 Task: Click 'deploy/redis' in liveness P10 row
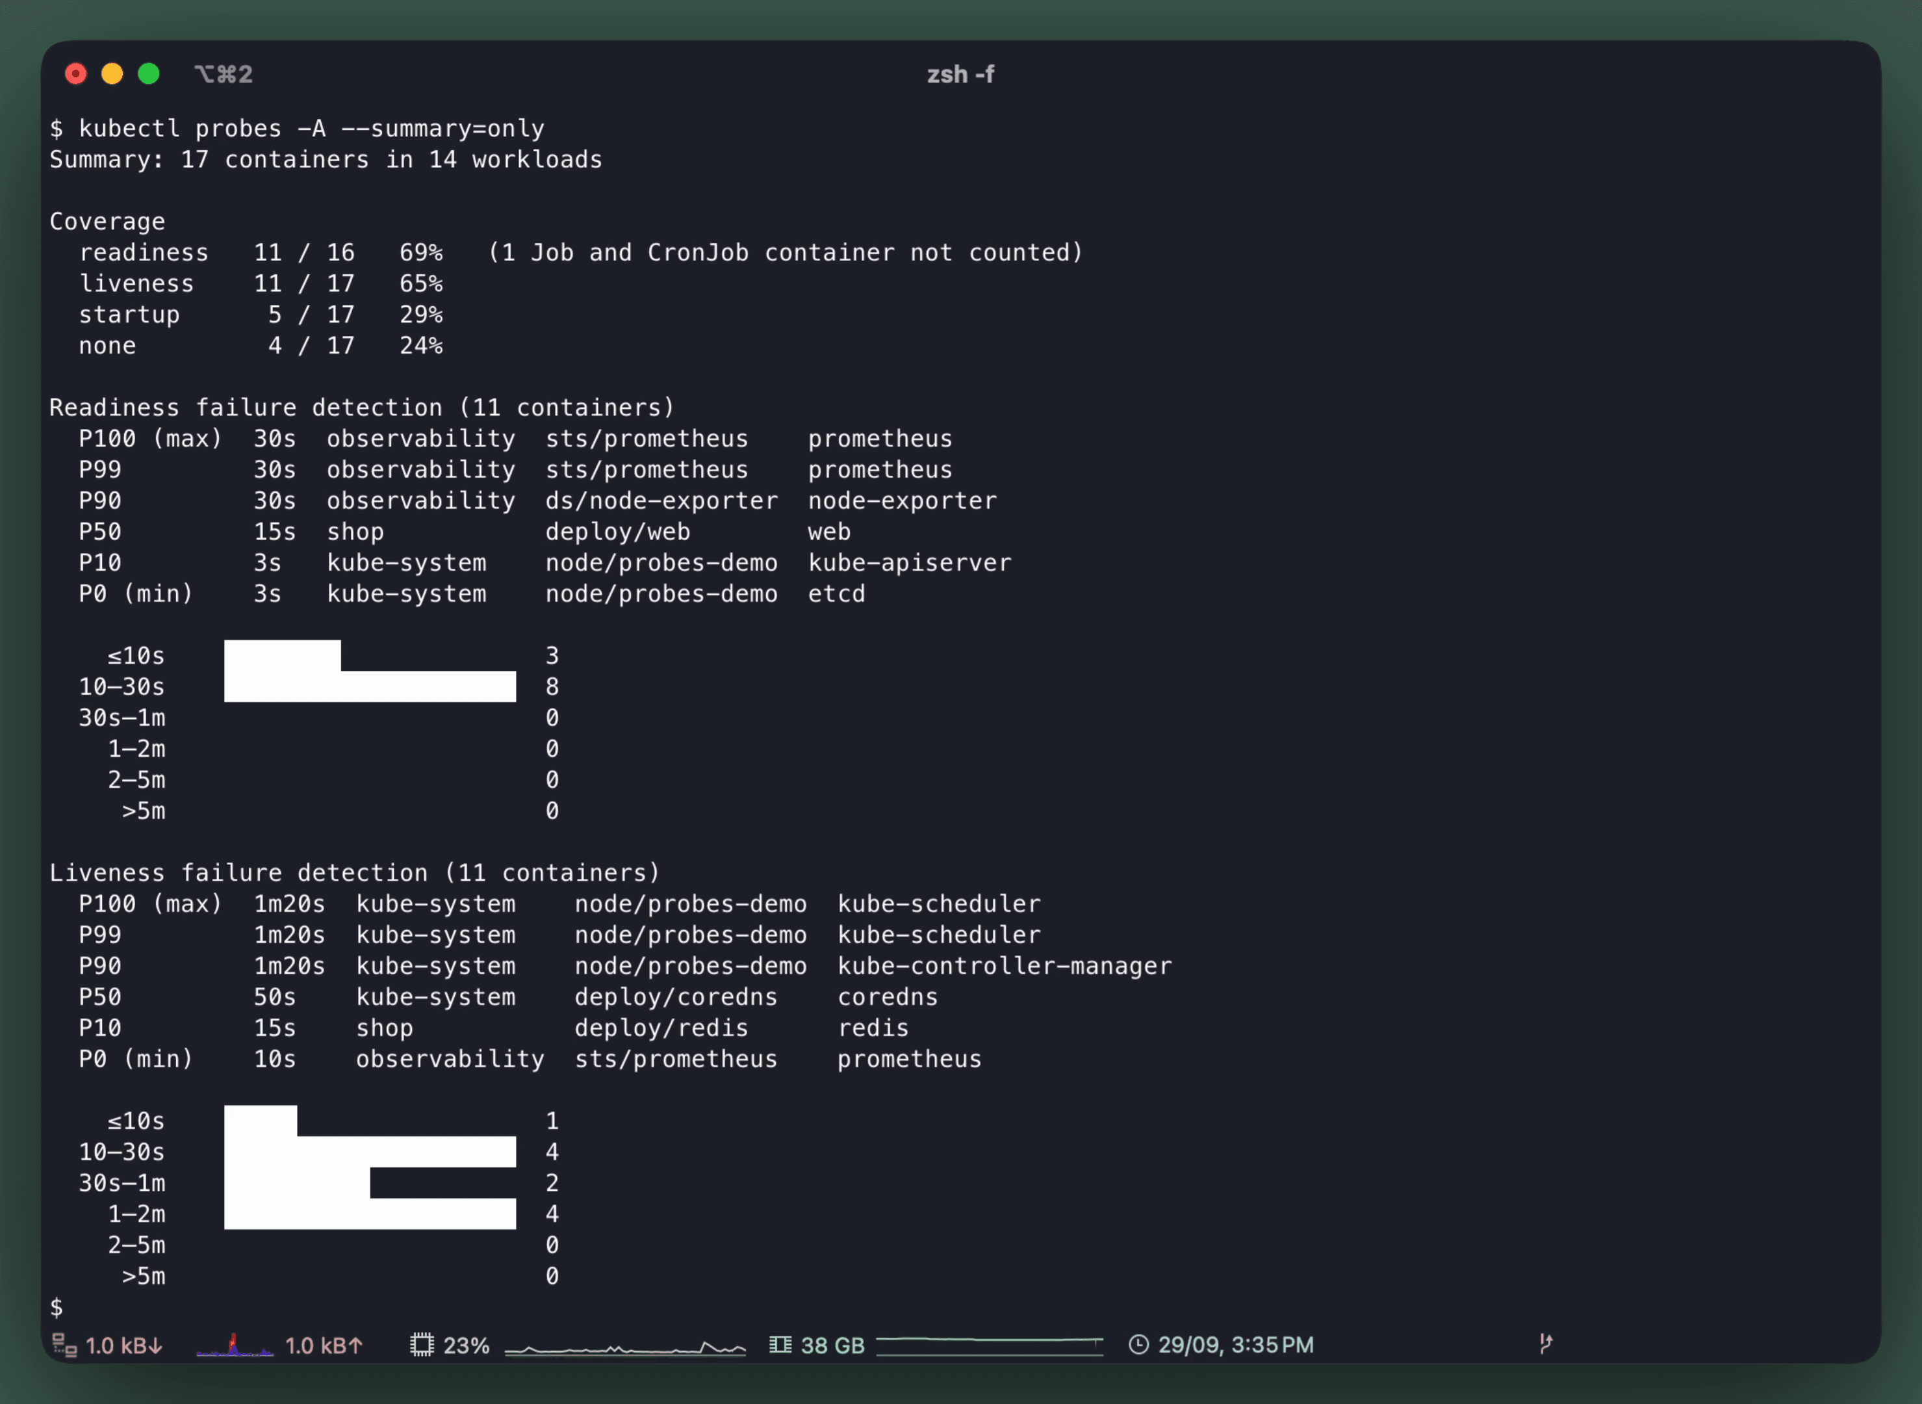tap(661, 1028)
